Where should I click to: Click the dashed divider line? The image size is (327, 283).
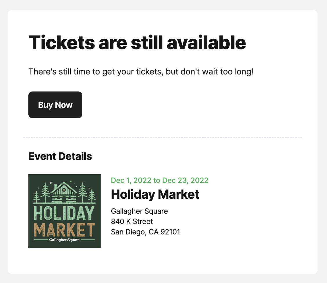pos(162,137)
